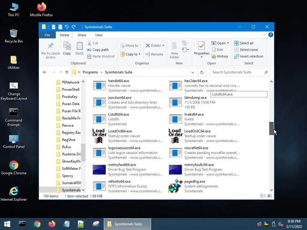Select ntfsinfo64.exe file
Screen dimensions: 307x230
tap(127, 186)
